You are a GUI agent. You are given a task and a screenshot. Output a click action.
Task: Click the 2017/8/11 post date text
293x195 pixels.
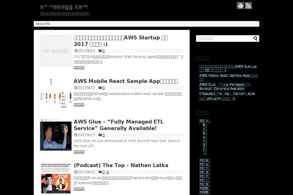(x=86, y=172)
